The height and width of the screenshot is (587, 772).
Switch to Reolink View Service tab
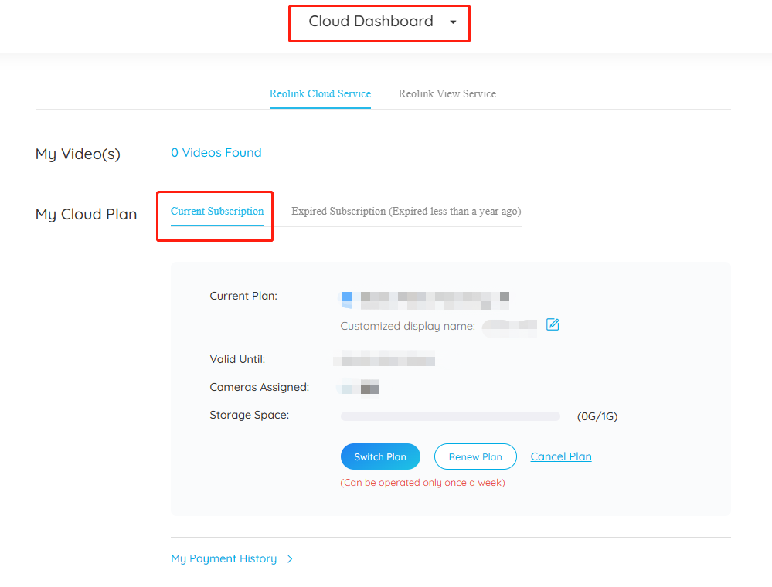tap(447, 93)
